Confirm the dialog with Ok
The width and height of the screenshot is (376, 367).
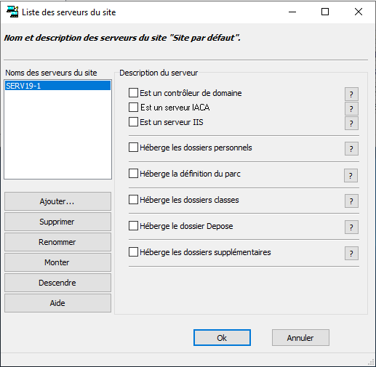coord(222,337)
